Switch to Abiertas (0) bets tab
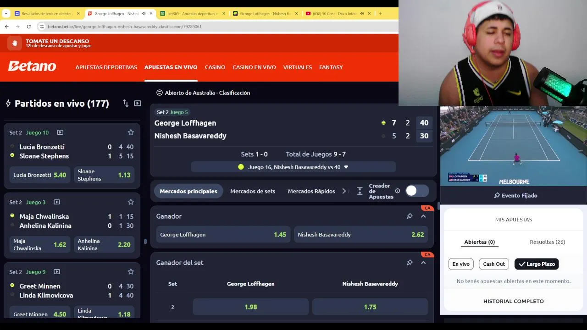 480,242
